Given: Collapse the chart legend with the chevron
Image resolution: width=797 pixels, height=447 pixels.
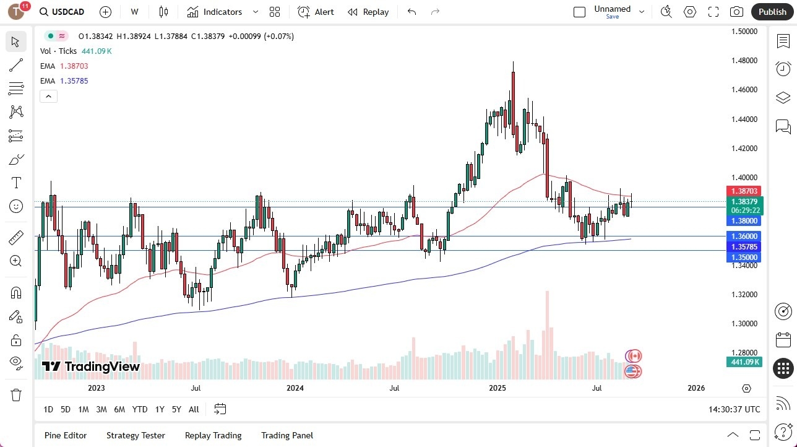Looking at the screenshot, I should [48, 96].
